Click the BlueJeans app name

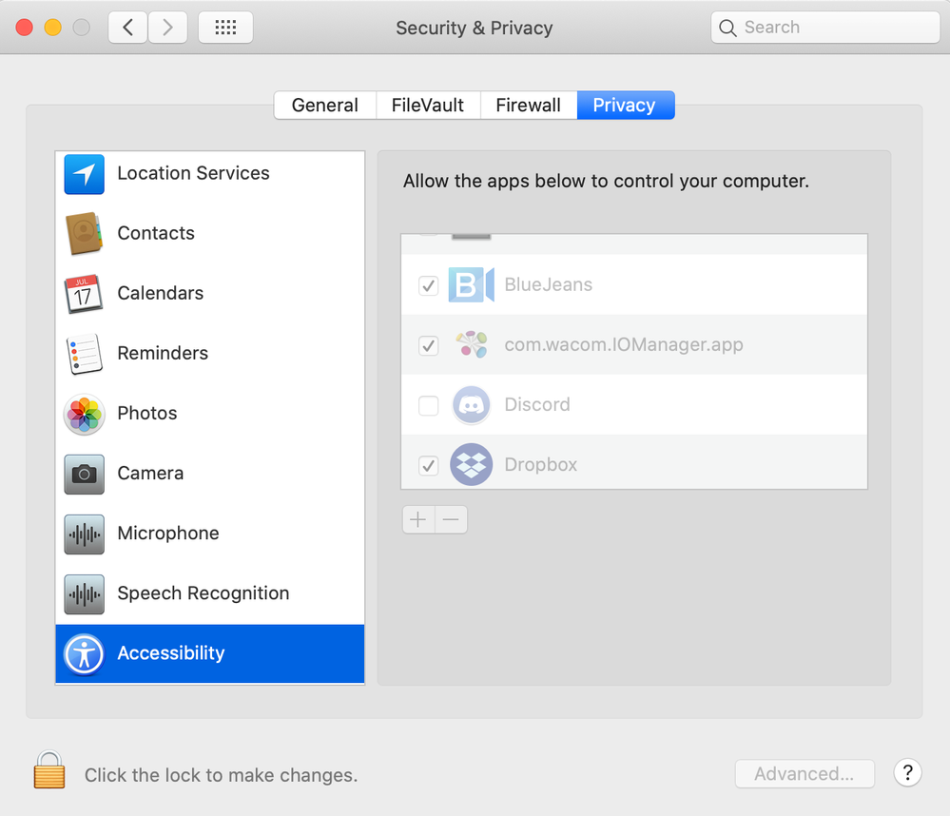pyautogui.click(x=549, y=284)
